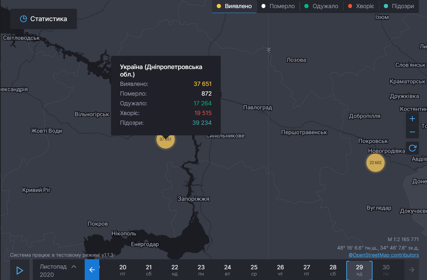Reset the map view with refresh icon
427x280 pixels.
click(412, 148)
